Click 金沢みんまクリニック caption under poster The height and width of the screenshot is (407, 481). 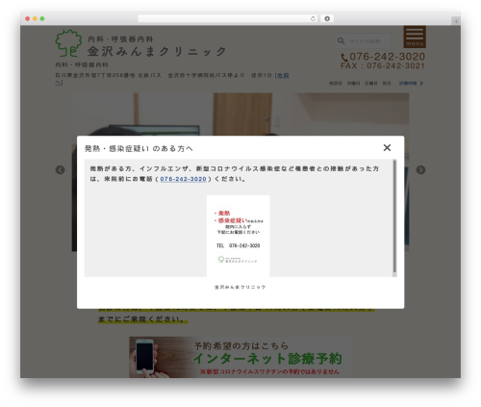coord(240,287)
